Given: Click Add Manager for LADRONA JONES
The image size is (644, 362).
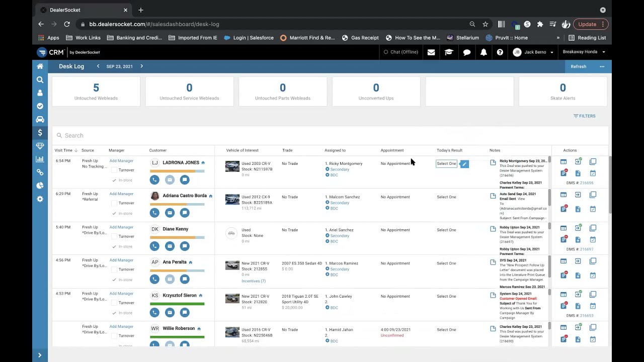Looking at the screenshot, I should (121, 161).
